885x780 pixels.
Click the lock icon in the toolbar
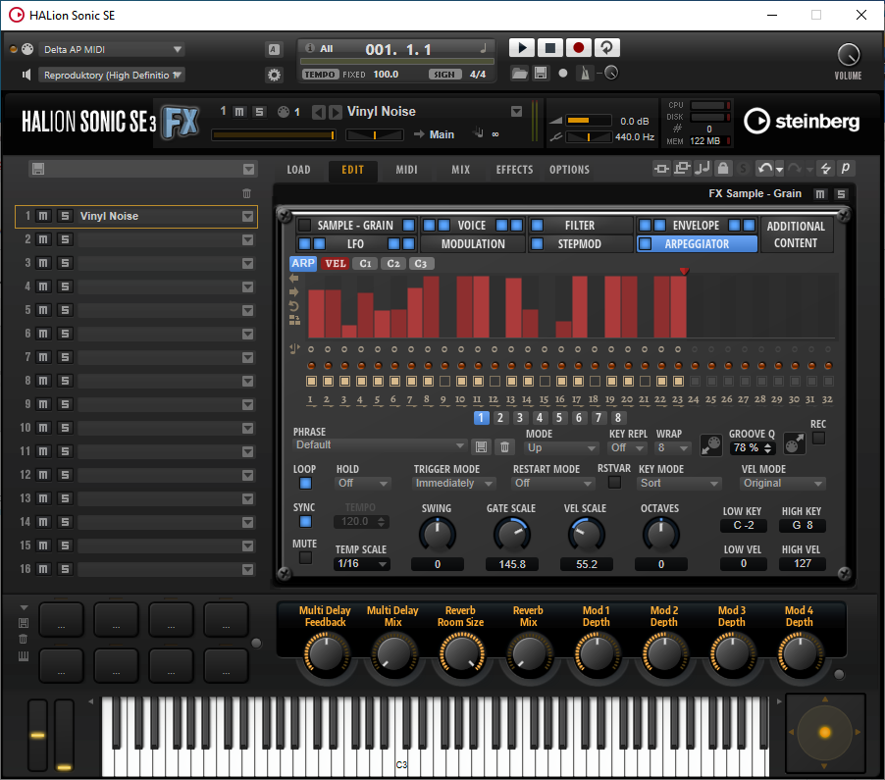[723, 168]
